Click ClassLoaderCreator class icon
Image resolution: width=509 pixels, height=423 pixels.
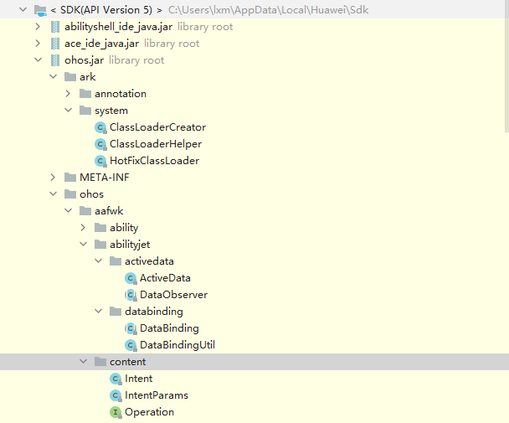pyautogui.click(x=100, y=127)
